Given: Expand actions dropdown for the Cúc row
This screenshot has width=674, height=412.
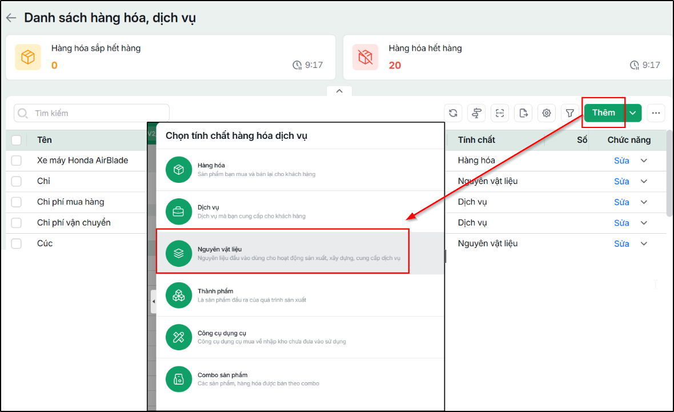Looking at the screenshot, I should 644,243.
